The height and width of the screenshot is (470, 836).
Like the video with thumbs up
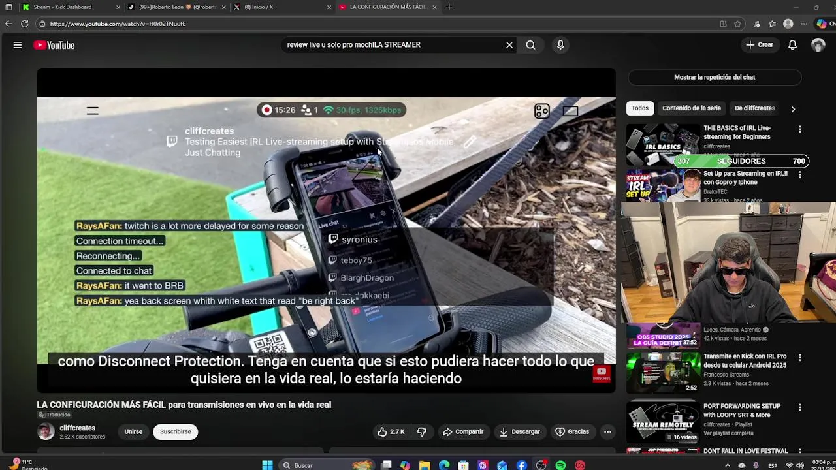tap(391, 431)
